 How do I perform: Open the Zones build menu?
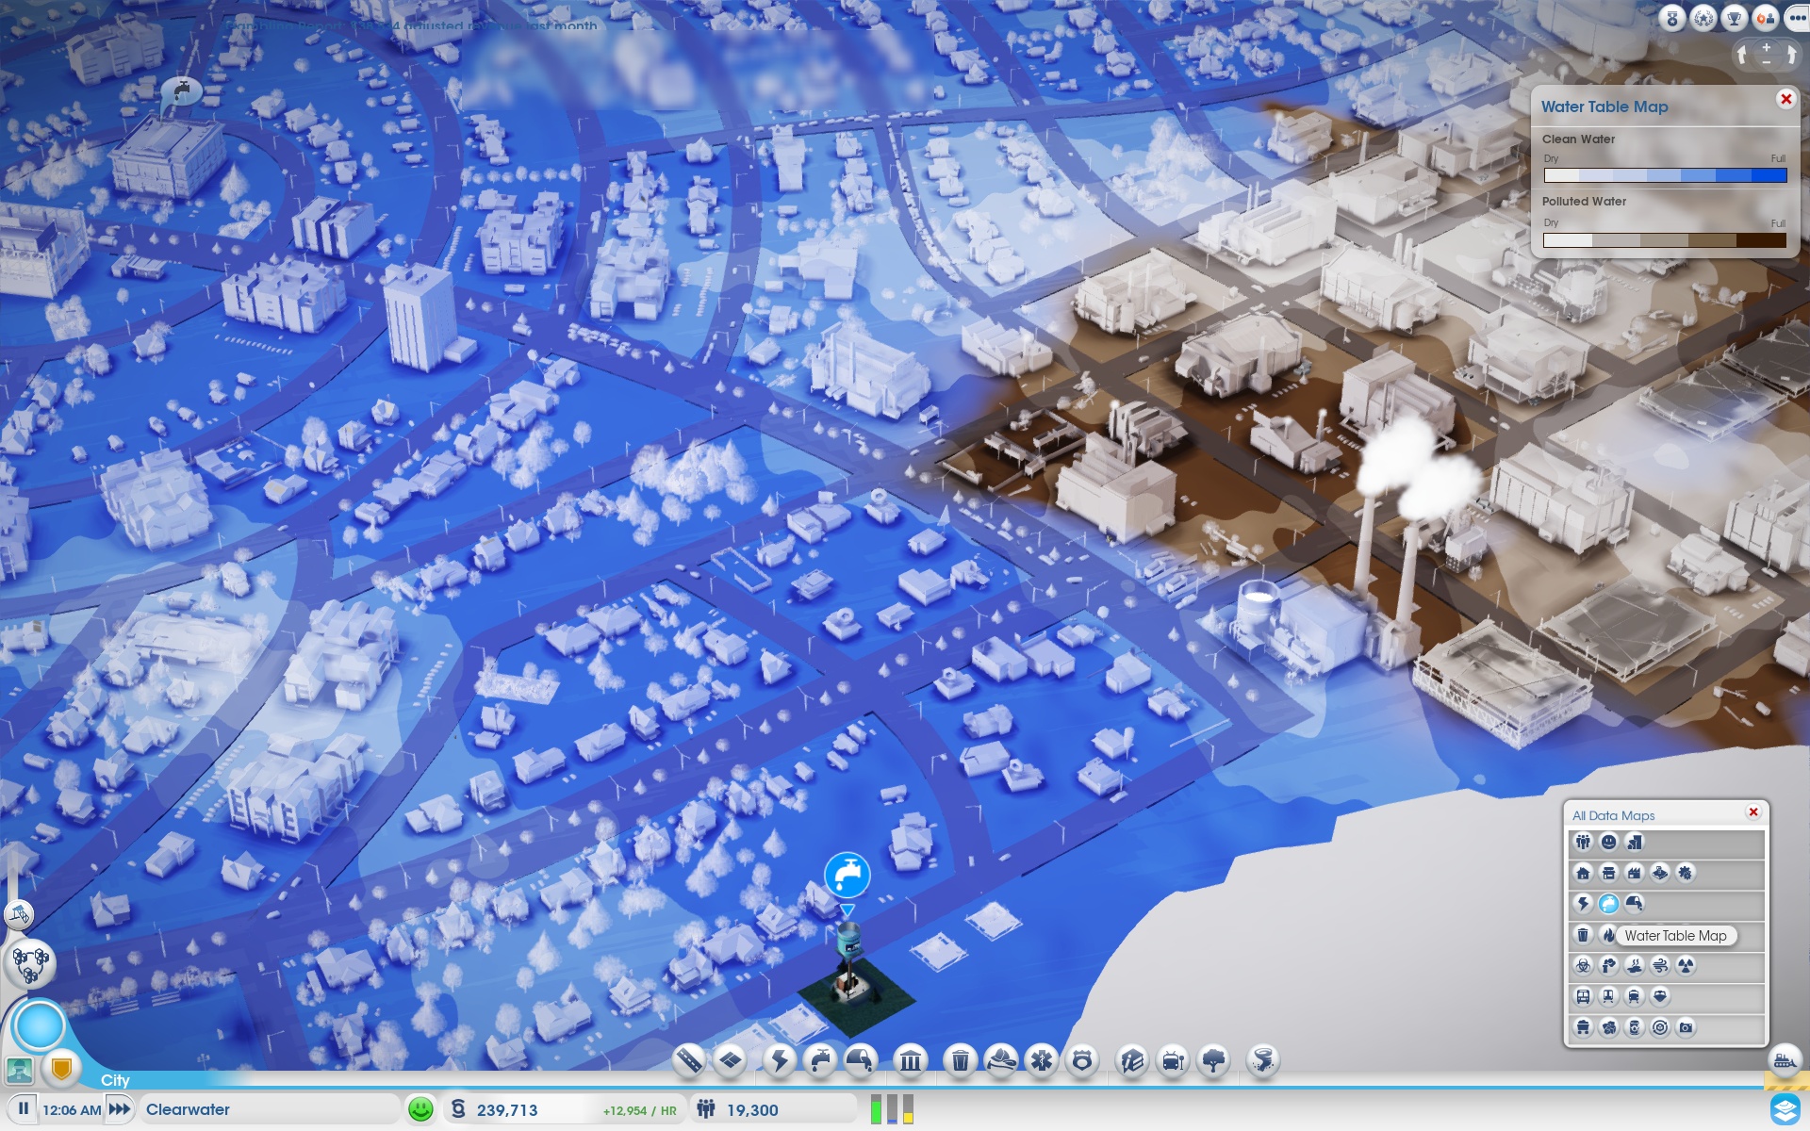pyautogui.click(x=730, y=1061)
